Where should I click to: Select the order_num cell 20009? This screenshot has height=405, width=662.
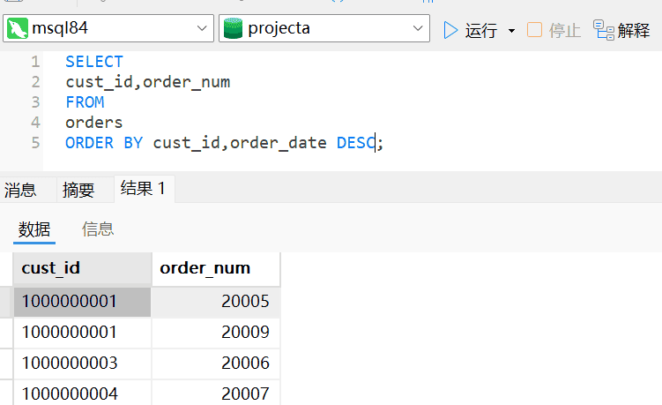pos(216,333)
